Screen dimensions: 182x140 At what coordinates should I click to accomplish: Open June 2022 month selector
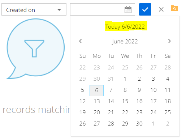pos(125,42)
